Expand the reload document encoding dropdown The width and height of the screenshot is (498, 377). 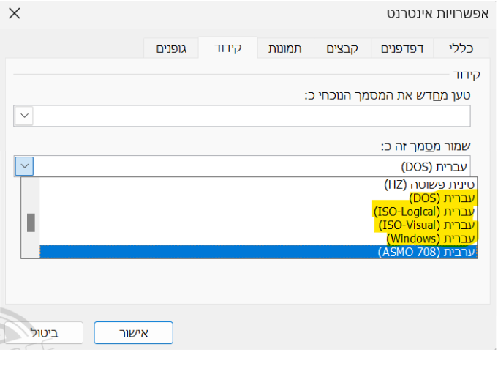pyautogui.click(x=24, y=116)
